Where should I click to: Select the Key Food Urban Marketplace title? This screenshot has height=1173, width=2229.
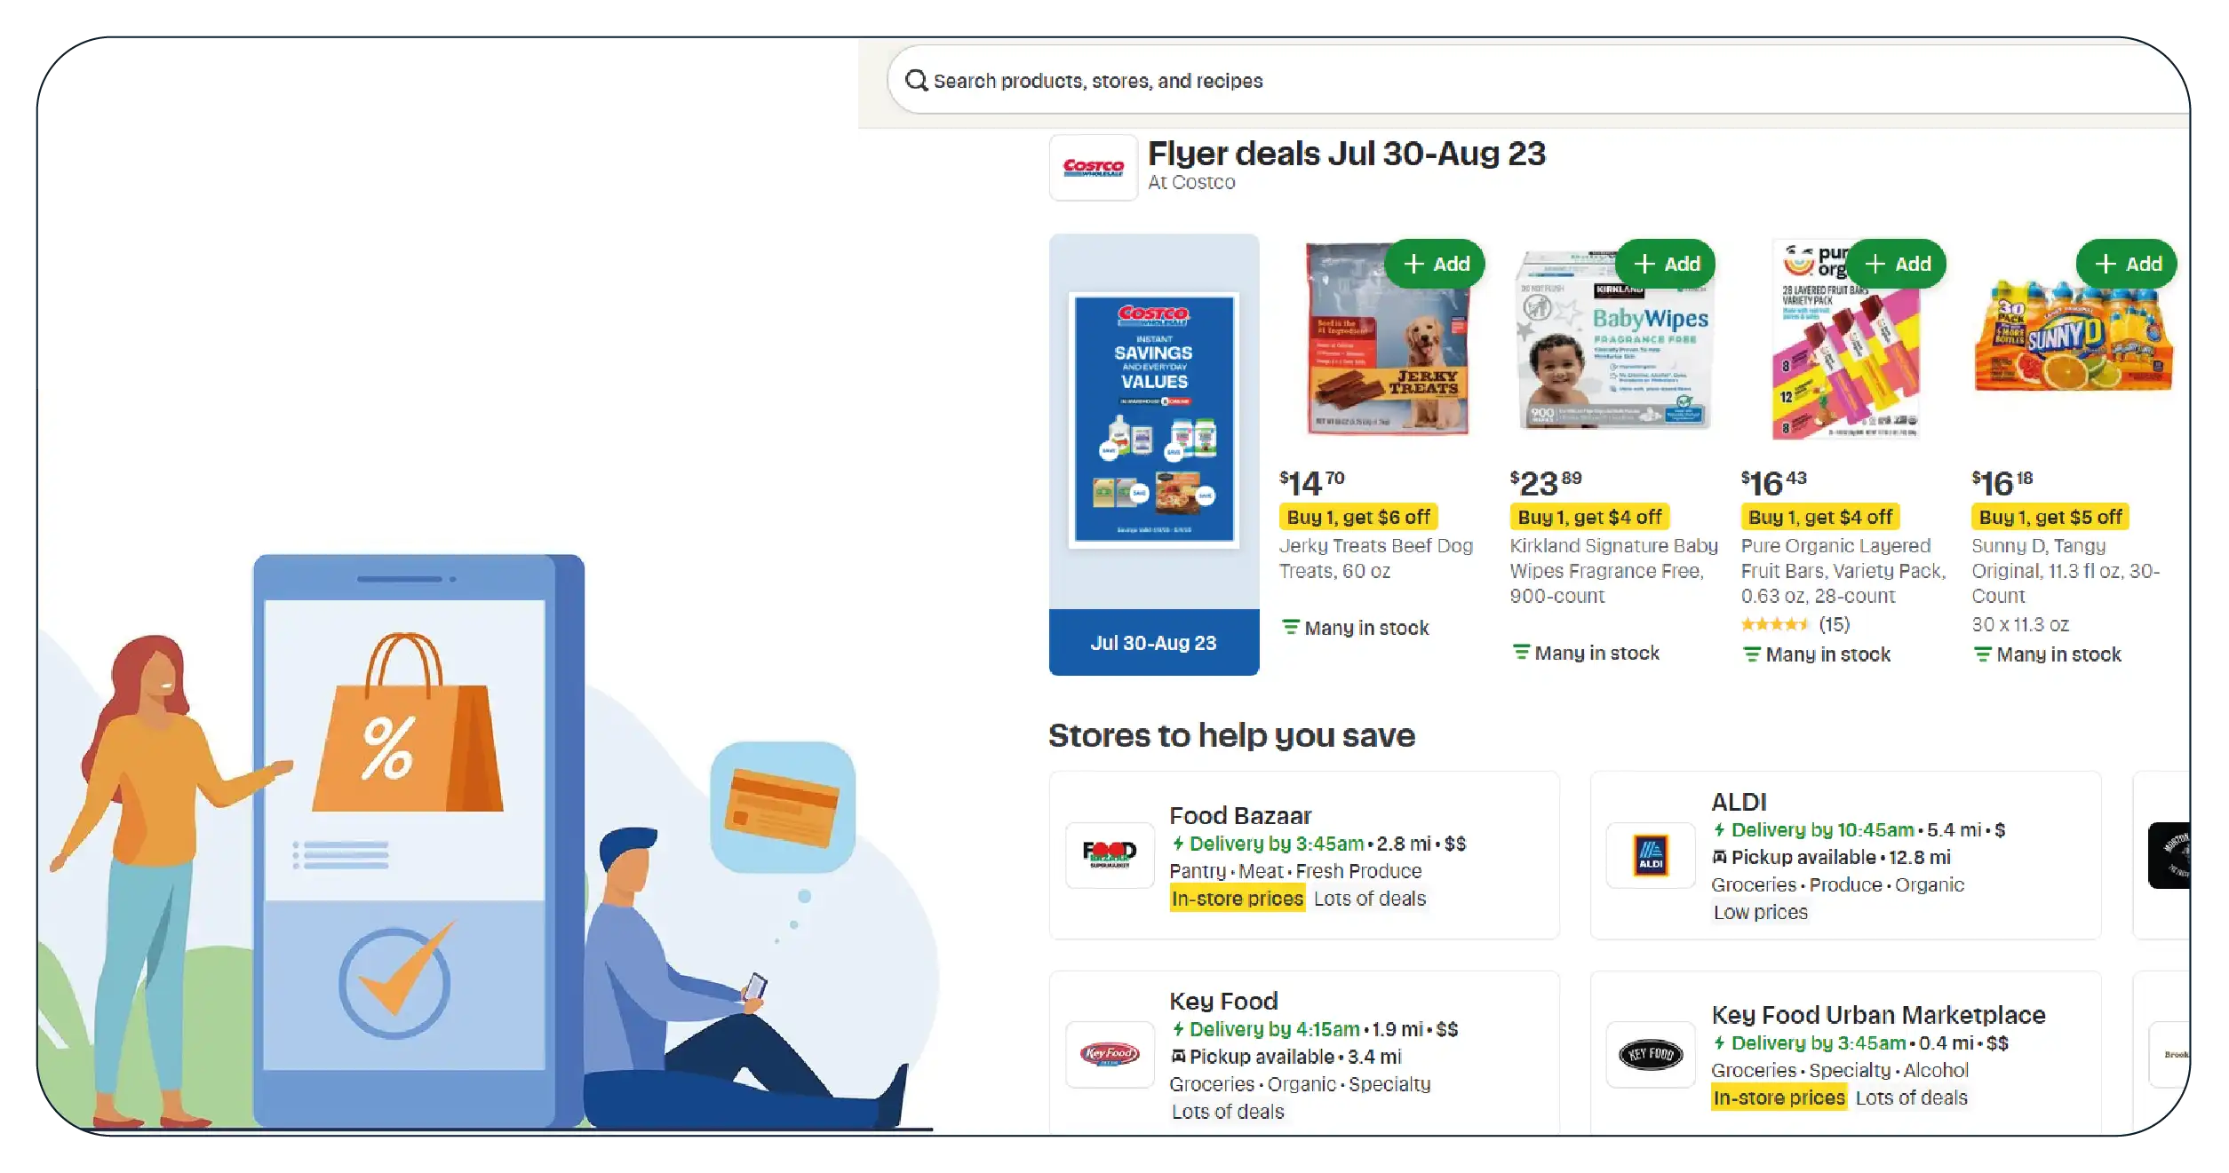click(1878, 1015)
